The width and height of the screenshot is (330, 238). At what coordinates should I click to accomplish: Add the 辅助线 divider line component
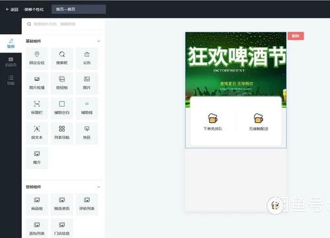87,108
